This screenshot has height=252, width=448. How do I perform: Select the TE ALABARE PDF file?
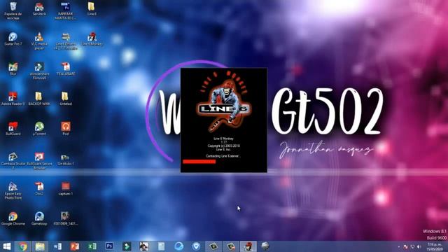click(65, 69)
